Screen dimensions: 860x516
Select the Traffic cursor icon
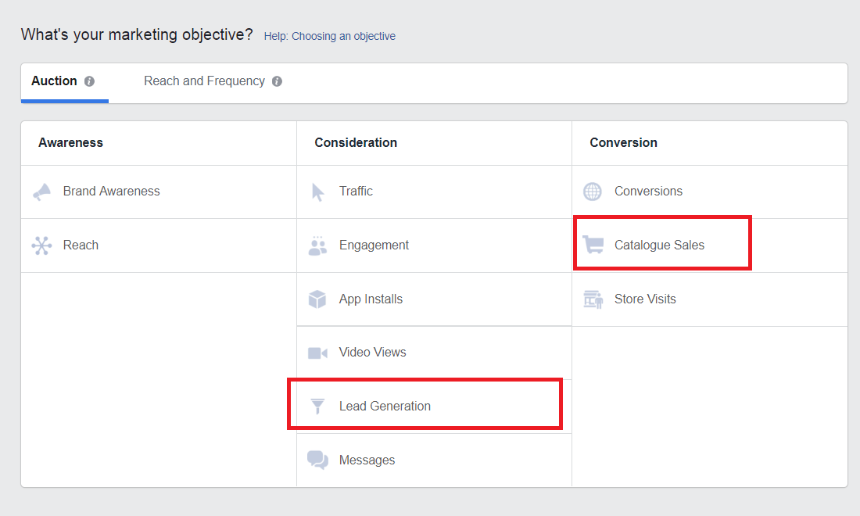pos(317,192)
